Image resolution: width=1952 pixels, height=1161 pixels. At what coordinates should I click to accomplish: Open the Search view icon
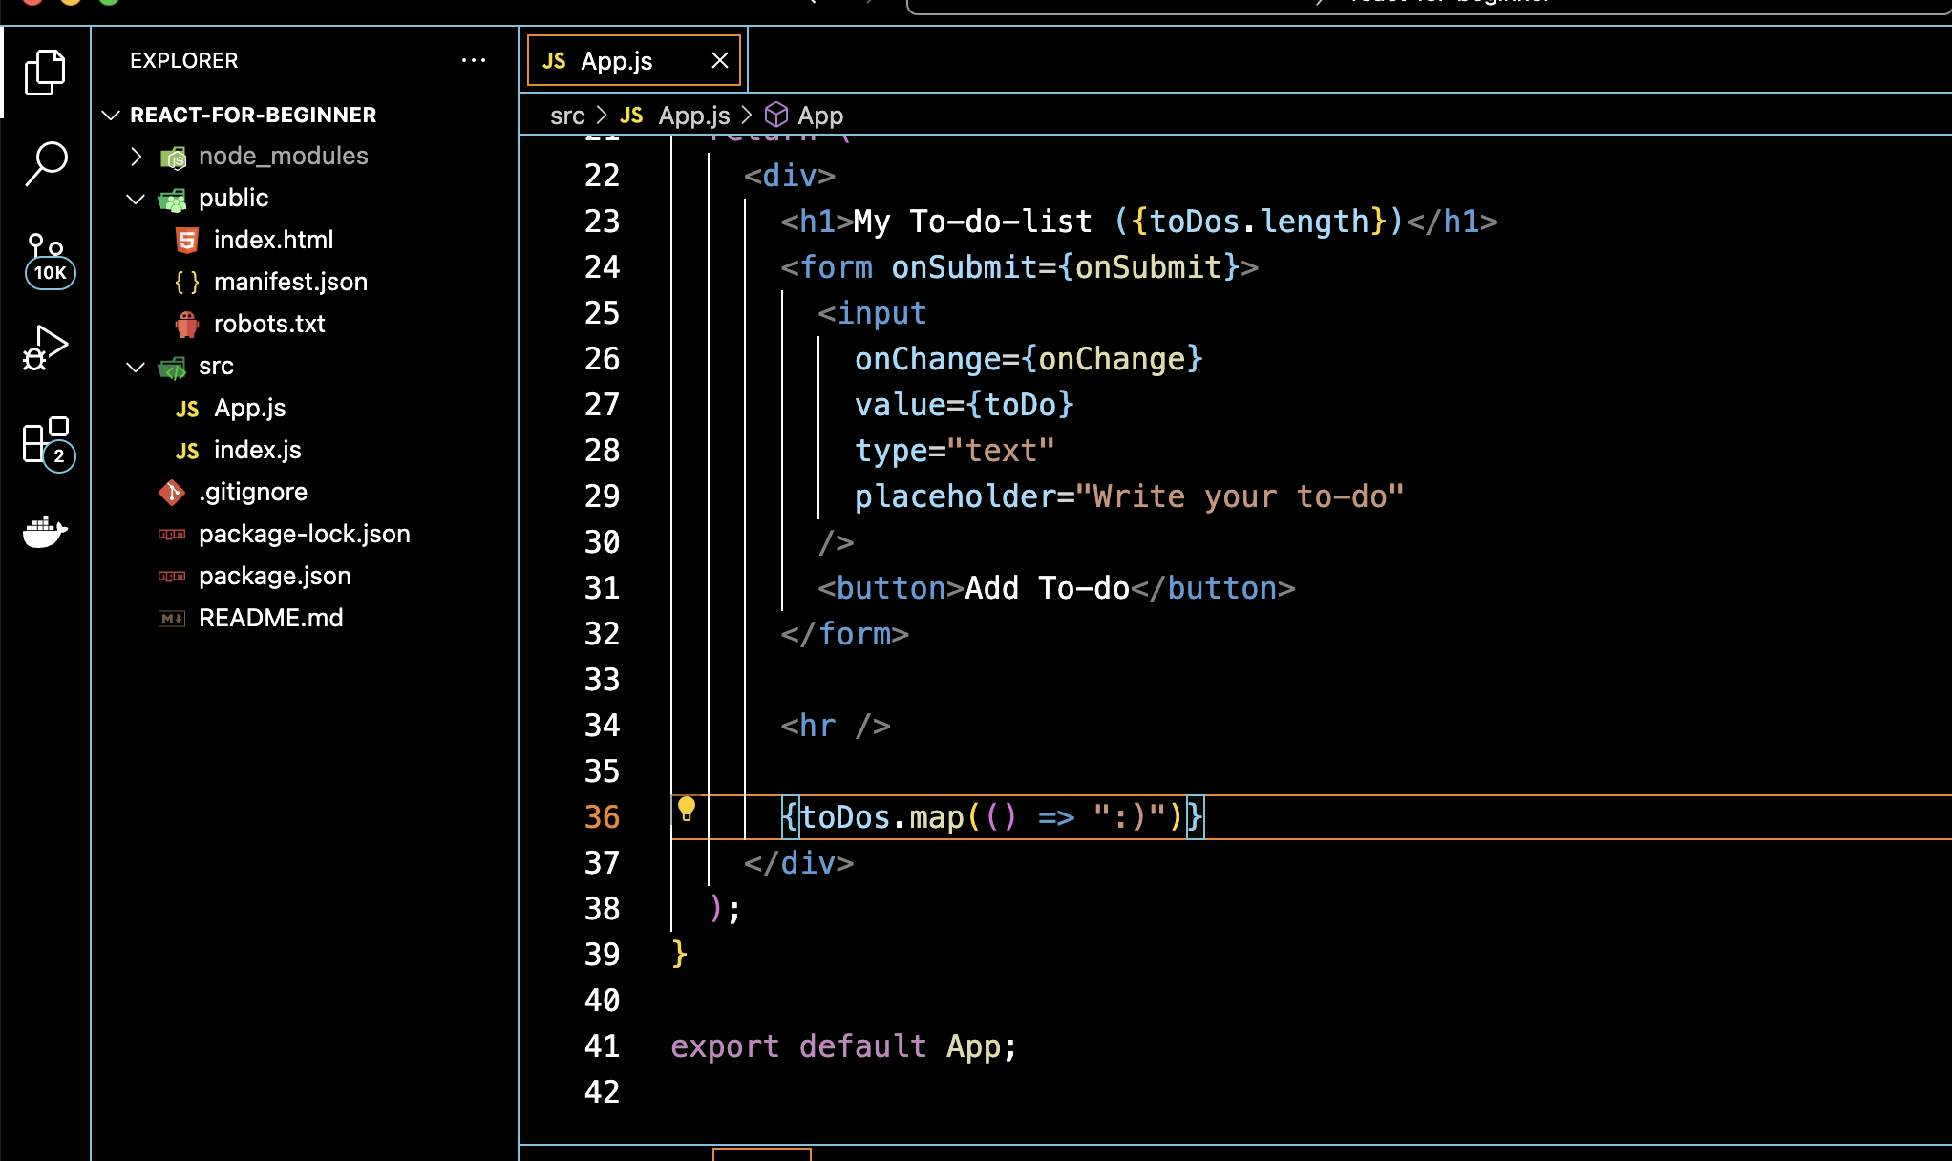pyautogui.click(x=45, y=163)
